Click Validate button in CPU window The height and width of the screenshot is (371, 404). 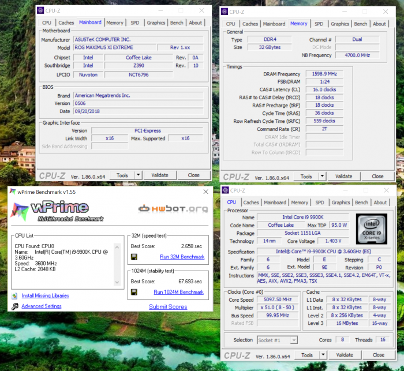click(345, 355)
